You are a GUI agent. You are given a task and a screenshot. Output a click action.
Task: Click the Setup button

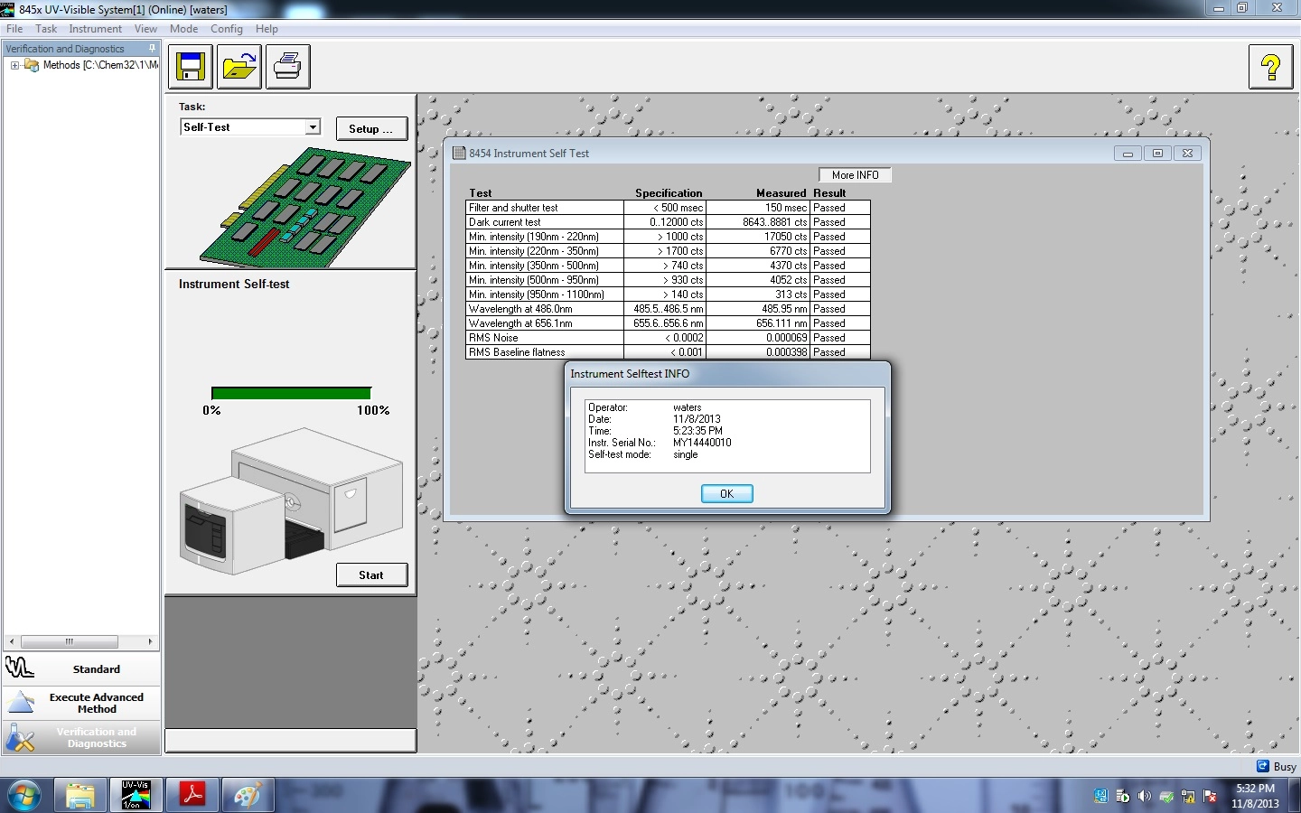(x=371, y=129)
